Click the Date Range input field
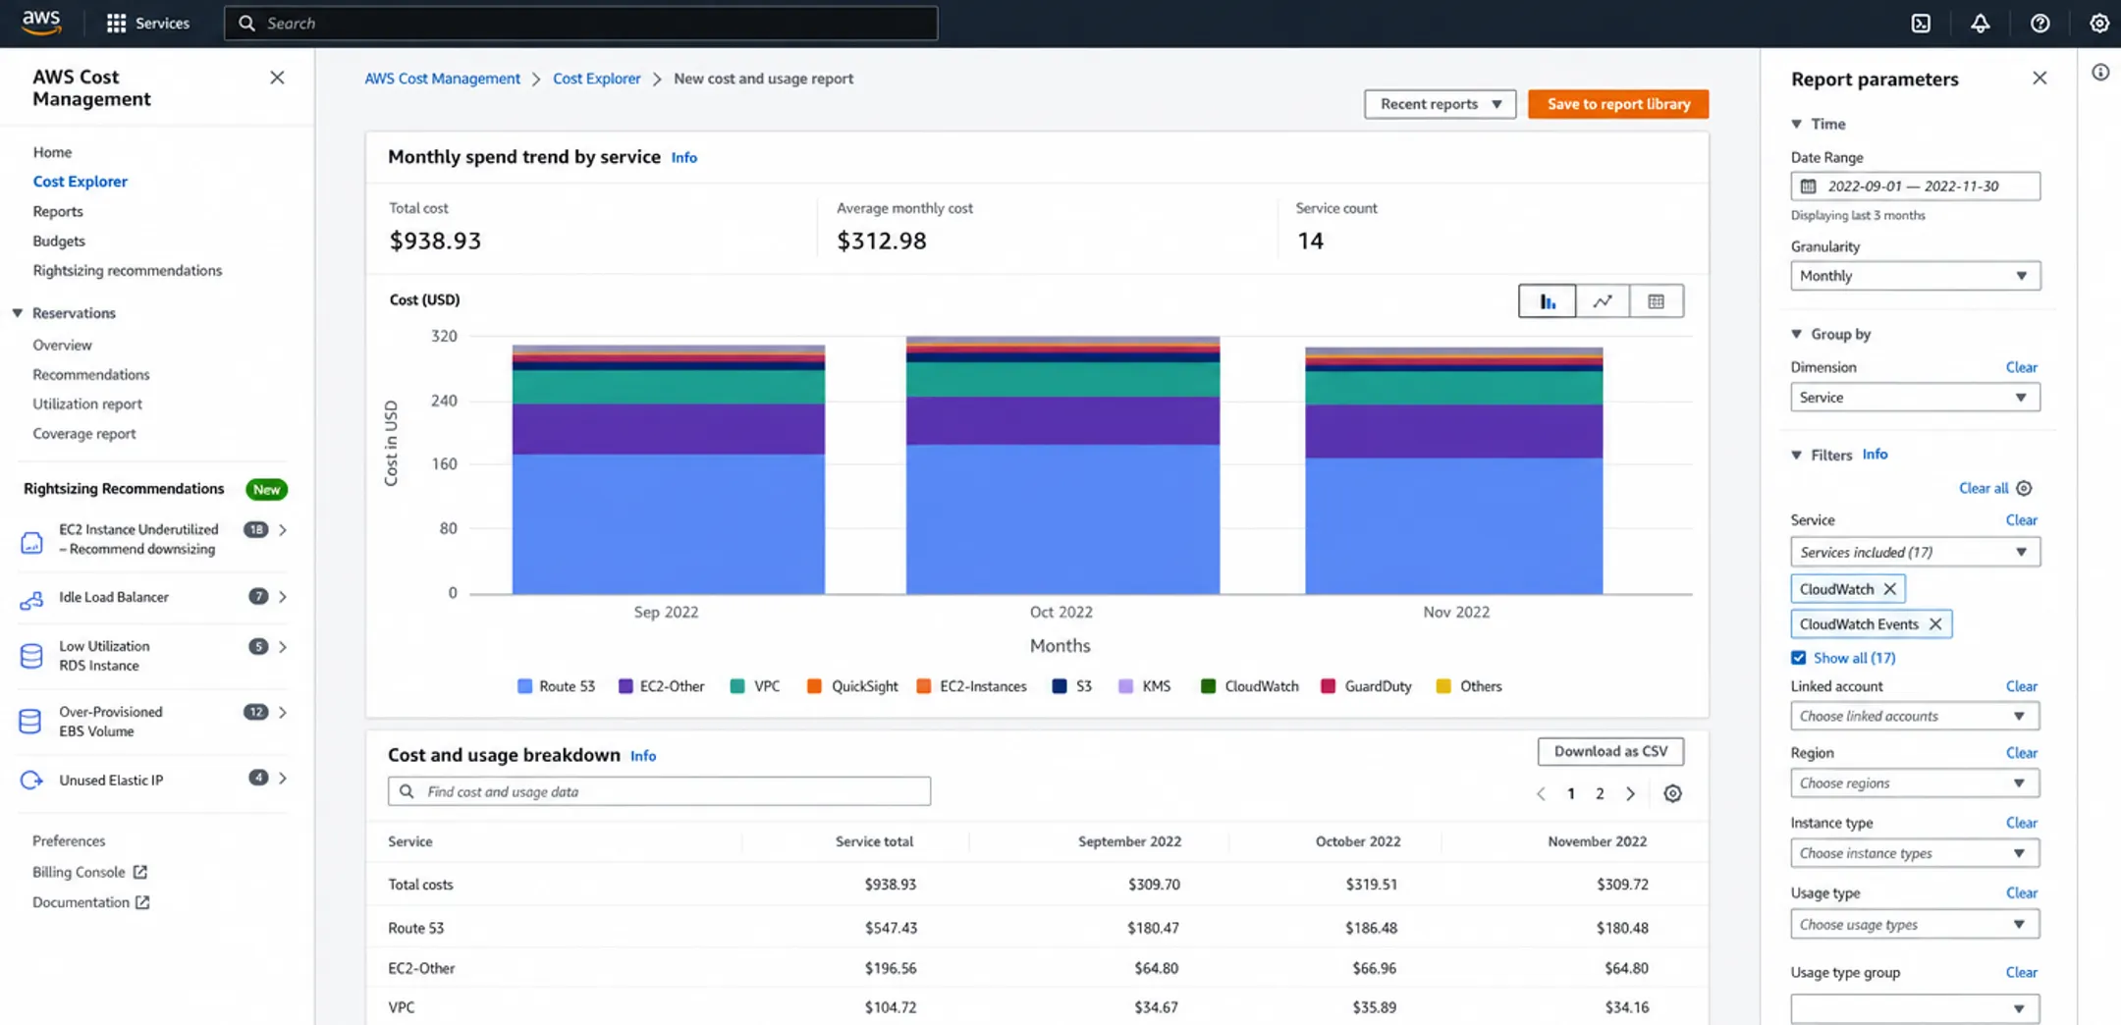2121x1025 pixels. point(1915,186)
